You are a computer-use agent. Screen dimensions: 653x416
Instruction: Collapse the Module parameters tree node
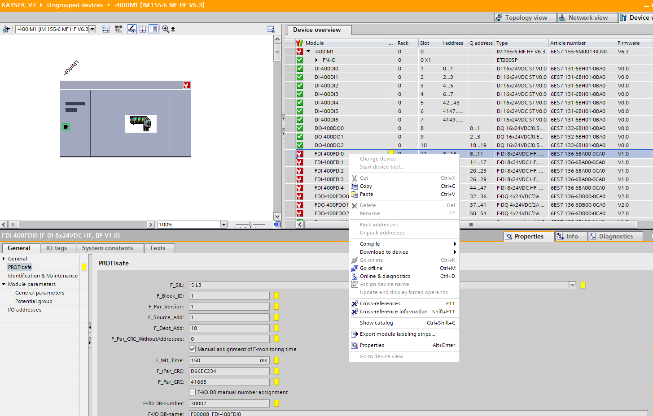click(x=4, y=284)
